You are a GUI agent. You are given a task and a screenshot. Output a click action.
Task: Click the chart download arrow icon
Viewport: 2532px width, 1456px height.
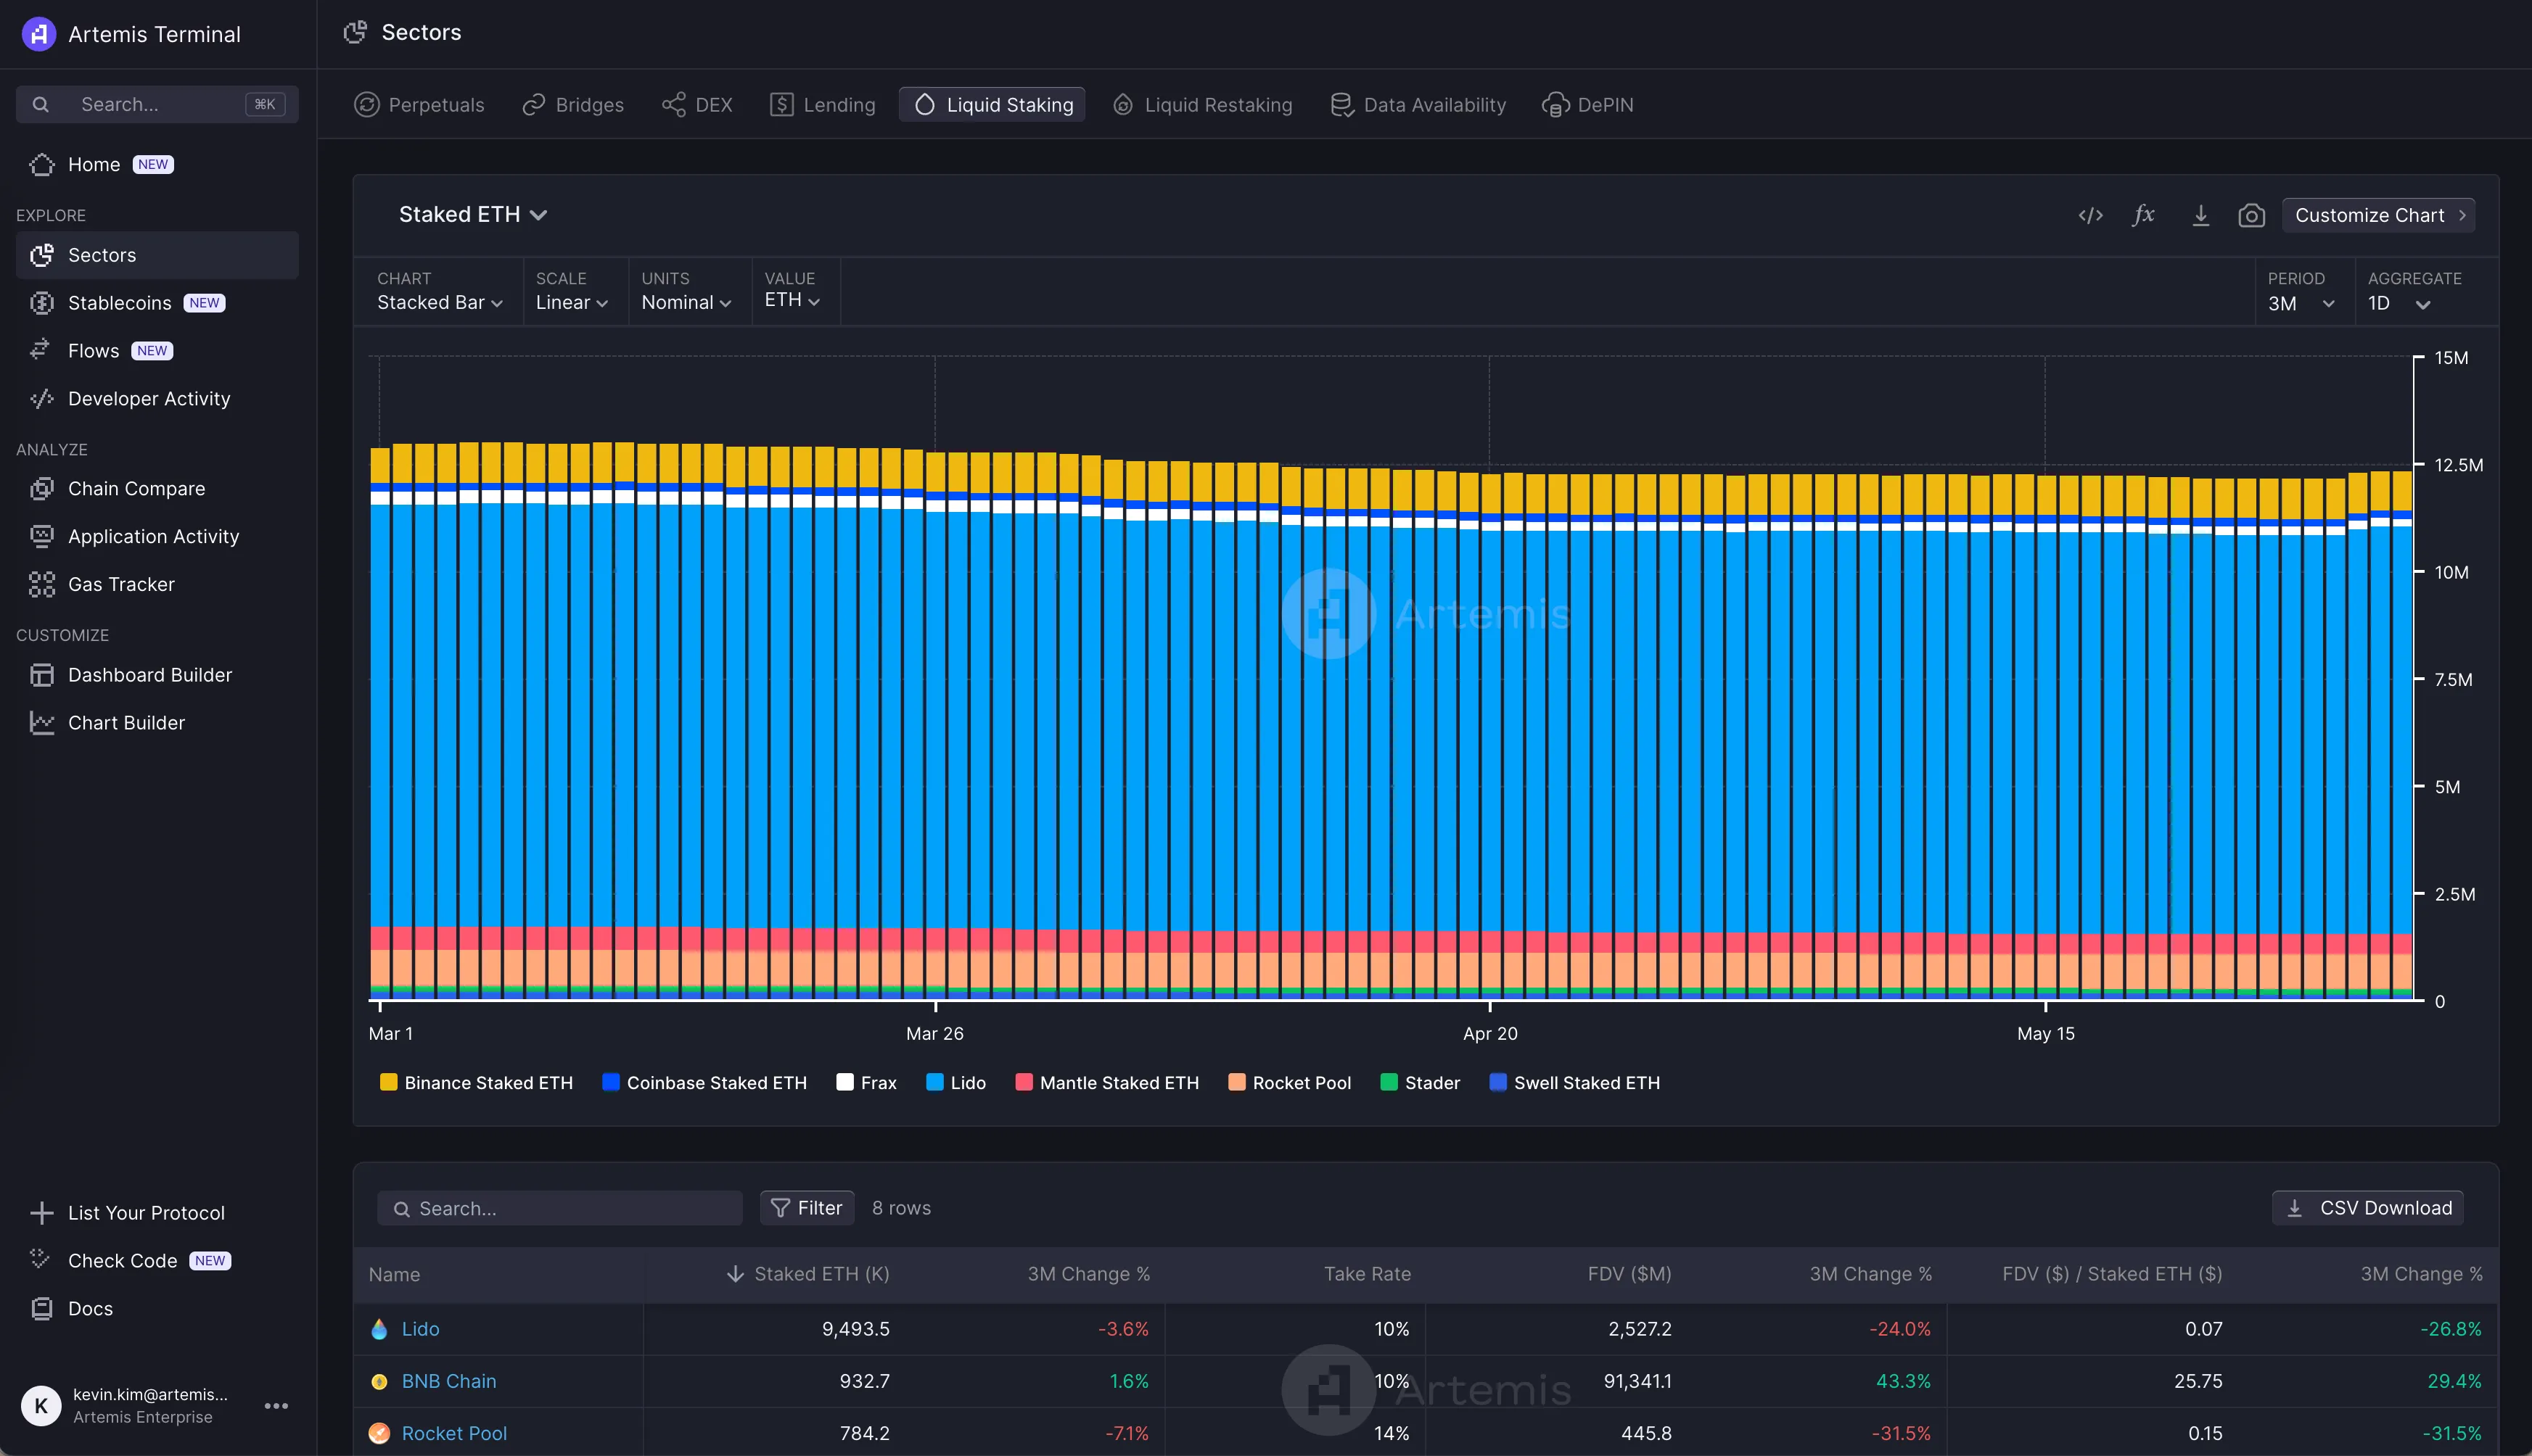pyautogui.click(x=2201, y=215)
